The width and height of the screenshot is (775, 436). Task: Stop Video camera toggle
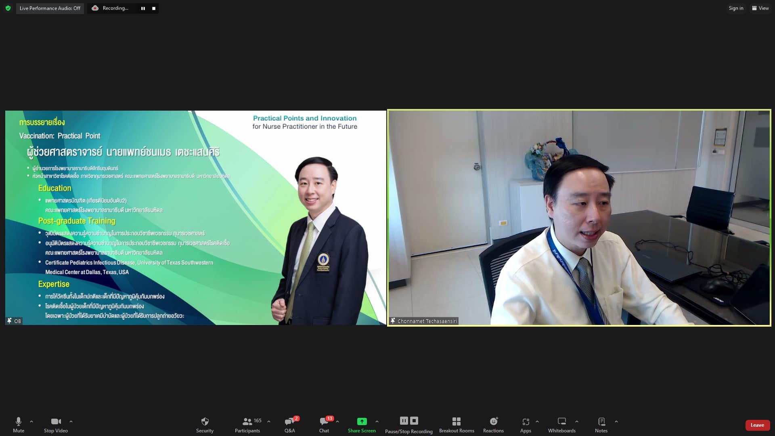pos(56,425)
